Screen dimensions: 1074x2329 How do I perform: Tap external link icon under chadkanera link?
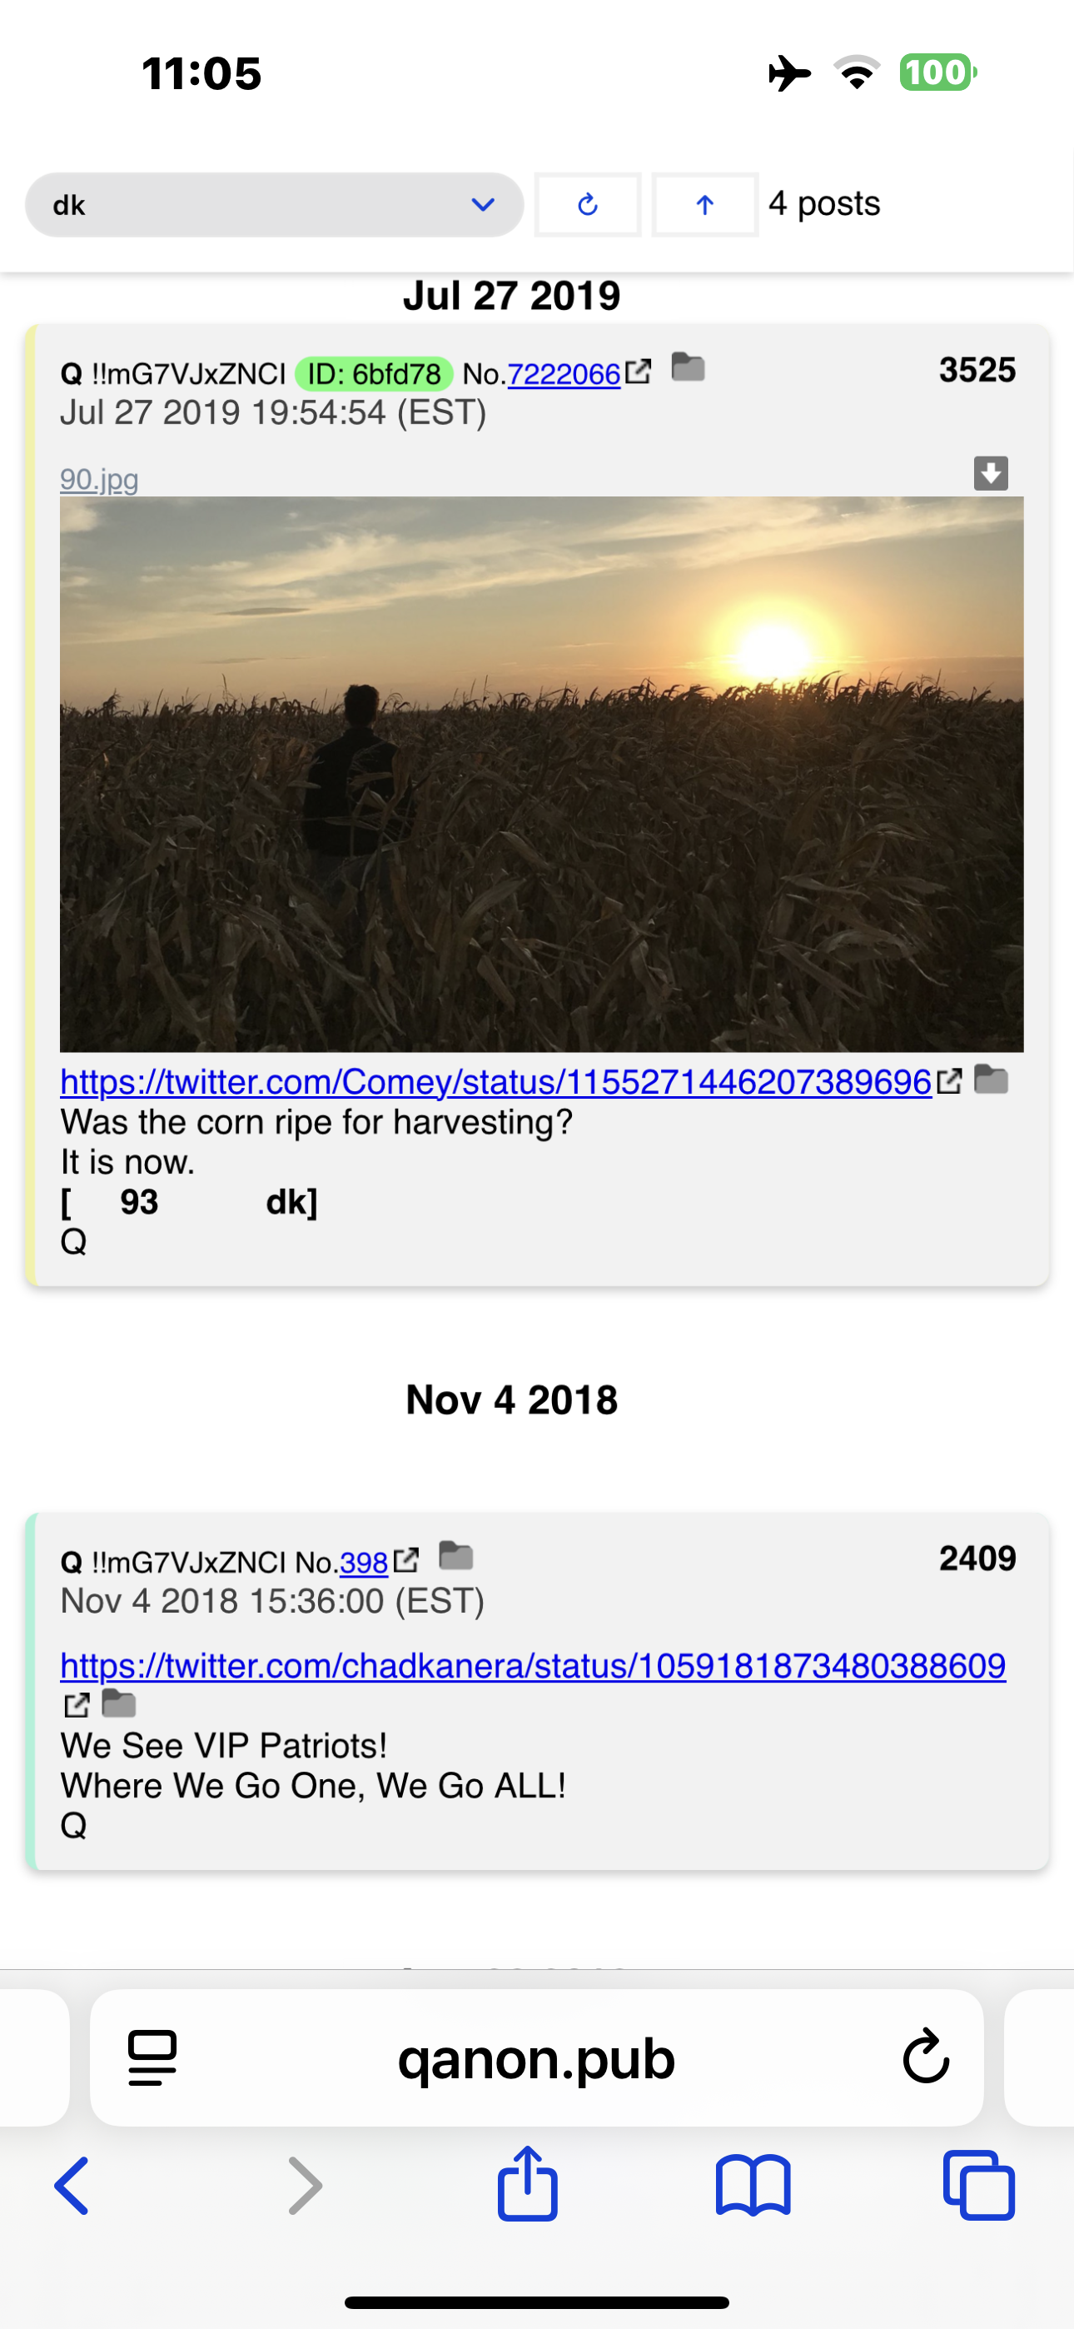[77, 1705]
